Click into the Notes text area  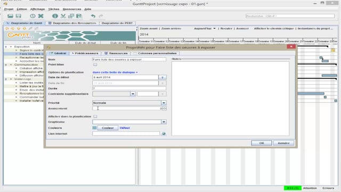pos(231,99)
